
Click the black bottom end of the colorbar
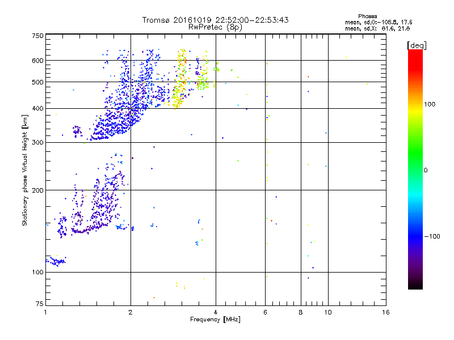click(415, 285)
